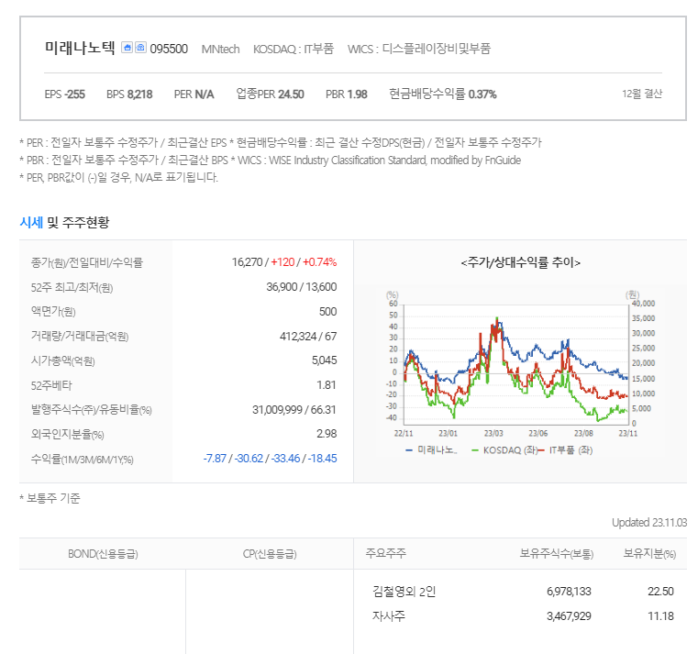Click 현금배당수익률 0.37% value
Viewport: 698px width, 654px height.
(442, 94)
